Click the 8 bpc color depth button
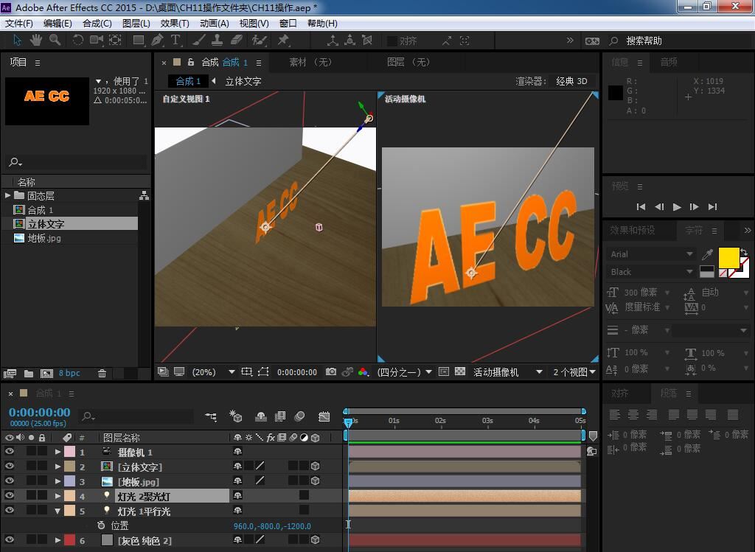This screenshot has height=552, width=755. [x=70, y=374]
